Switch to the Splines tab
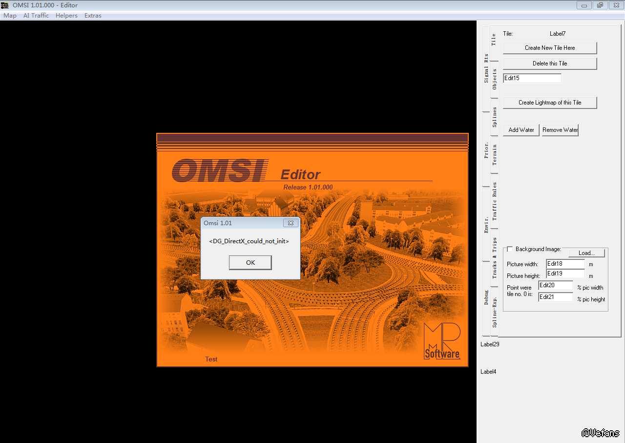The image size is (625, 443). (x=494, y=117)
